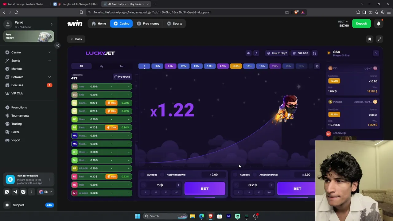
Task: Open Promotions in the sidebar
Action: point(19,107)
